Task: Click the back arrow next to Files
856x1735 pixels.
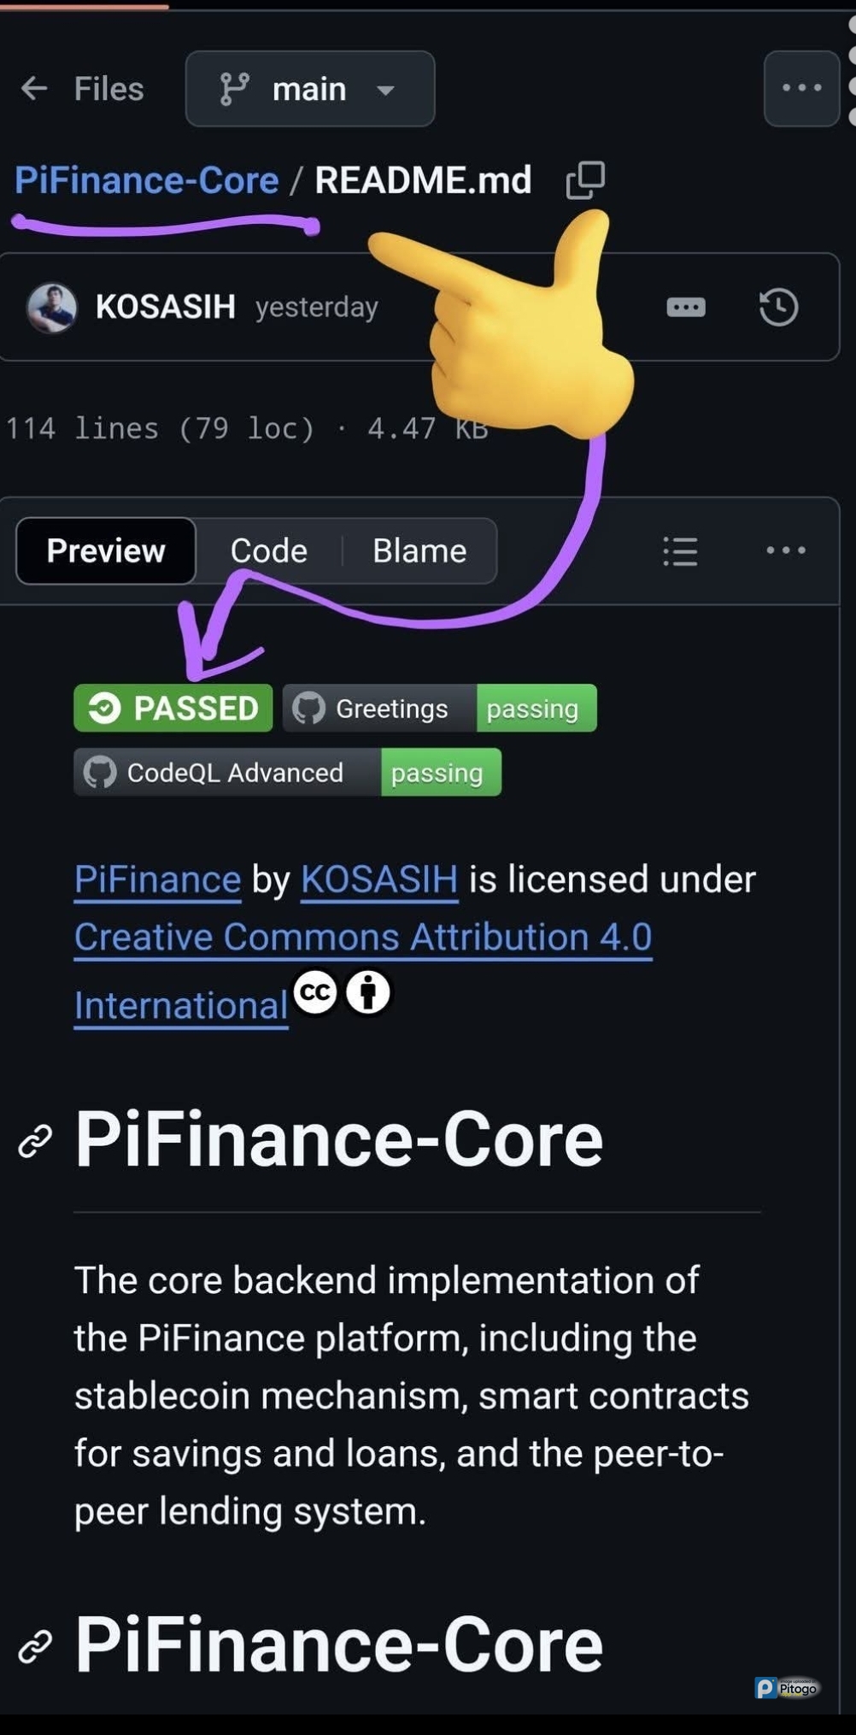Action: point(34,88)
